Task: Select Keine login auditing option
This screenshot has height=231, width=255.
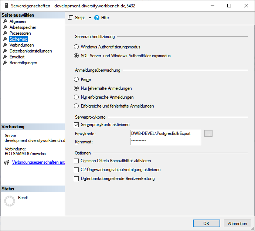Action: click(76, 79)
